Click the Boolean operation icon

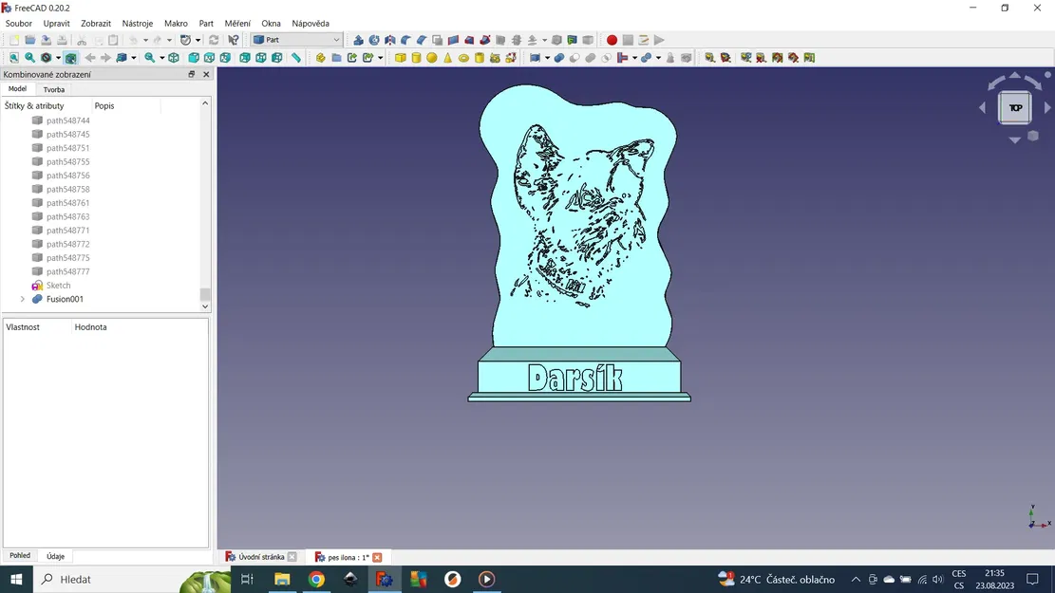click(558, 58)
